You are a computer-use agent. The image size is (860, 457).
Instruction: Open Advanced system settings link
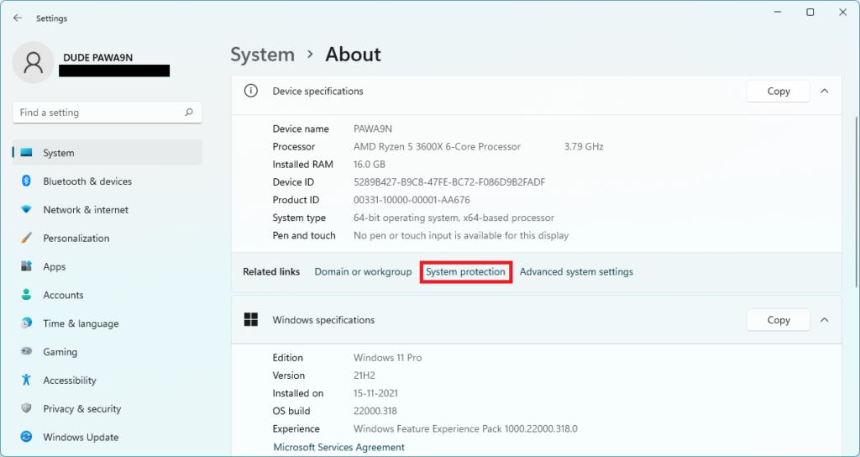tap(576, 272)
